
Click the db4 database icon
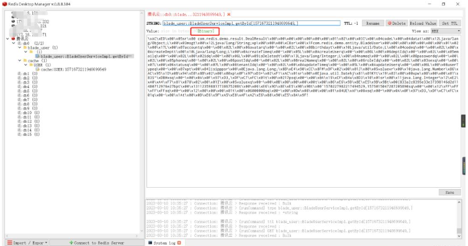[x=19, y=87]
